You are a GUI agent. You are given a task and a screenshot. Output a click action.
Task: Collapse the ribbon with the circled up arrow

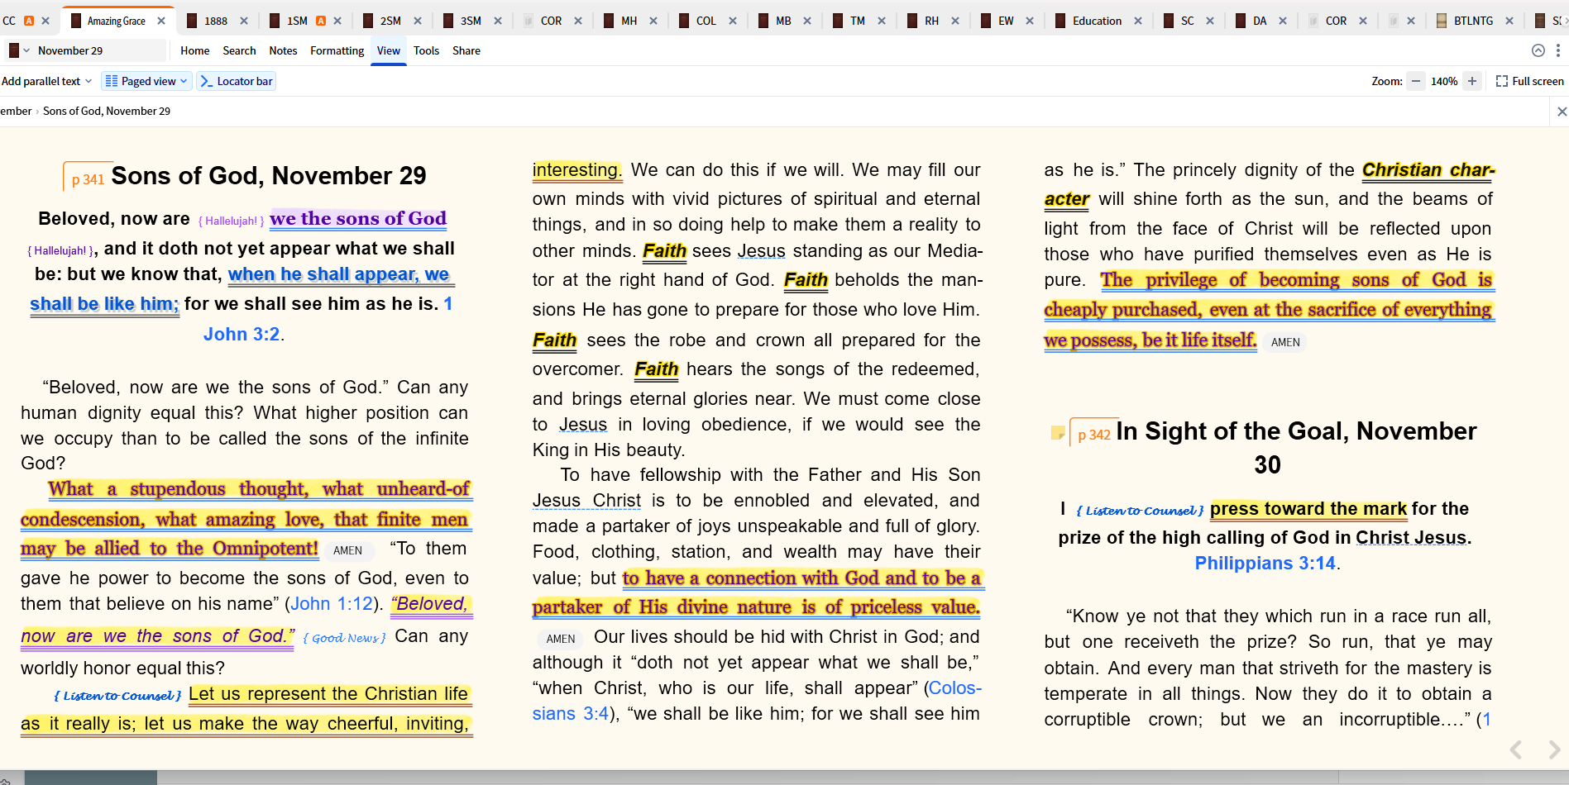pos(1538,50)
